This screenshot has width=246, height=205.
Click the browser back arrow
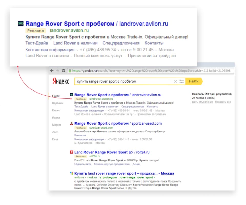coord(52,71)
